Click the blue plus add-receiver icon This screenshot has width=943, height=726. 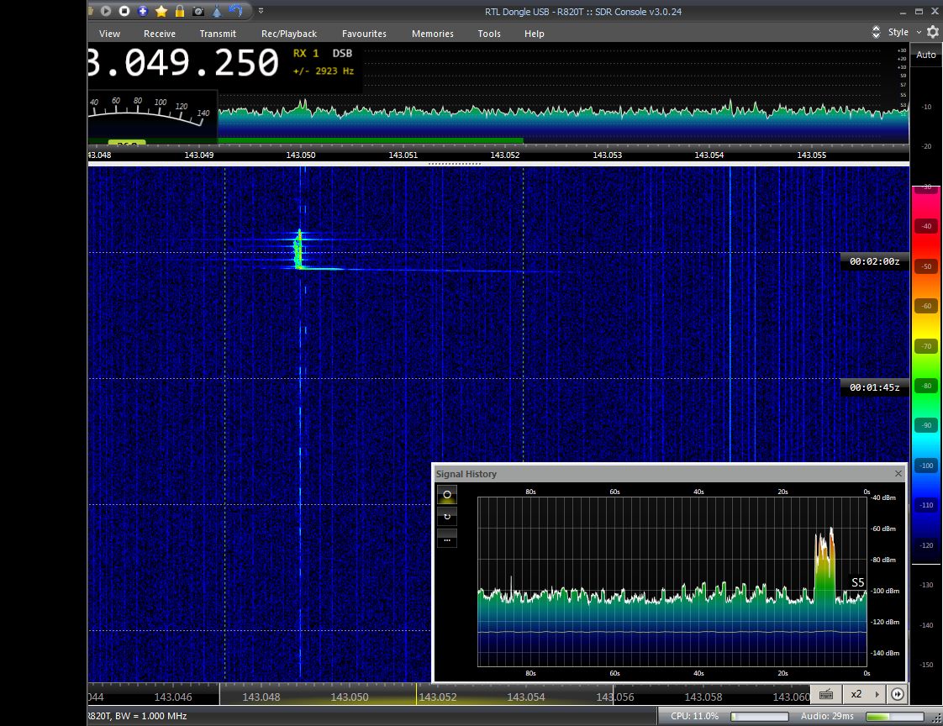[143, 11]
